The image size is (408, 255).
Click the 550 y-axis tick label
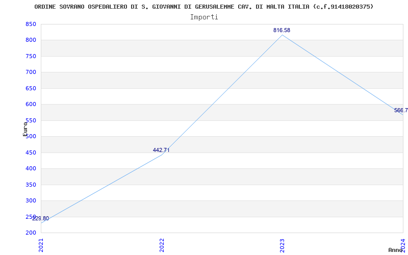(31, 120)
